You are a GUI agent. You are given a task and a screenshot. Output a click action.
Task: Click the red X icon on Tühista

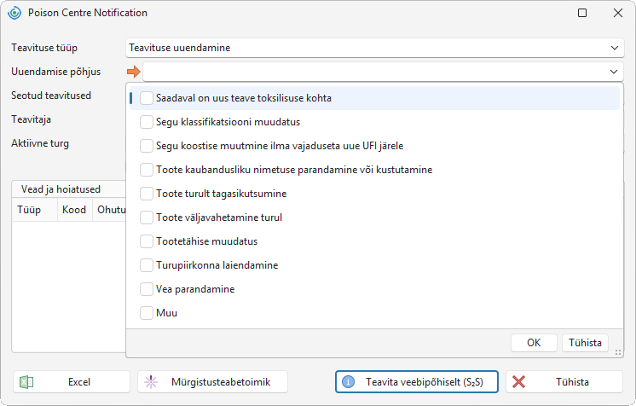pyautogui.click(x=519, y=382)
